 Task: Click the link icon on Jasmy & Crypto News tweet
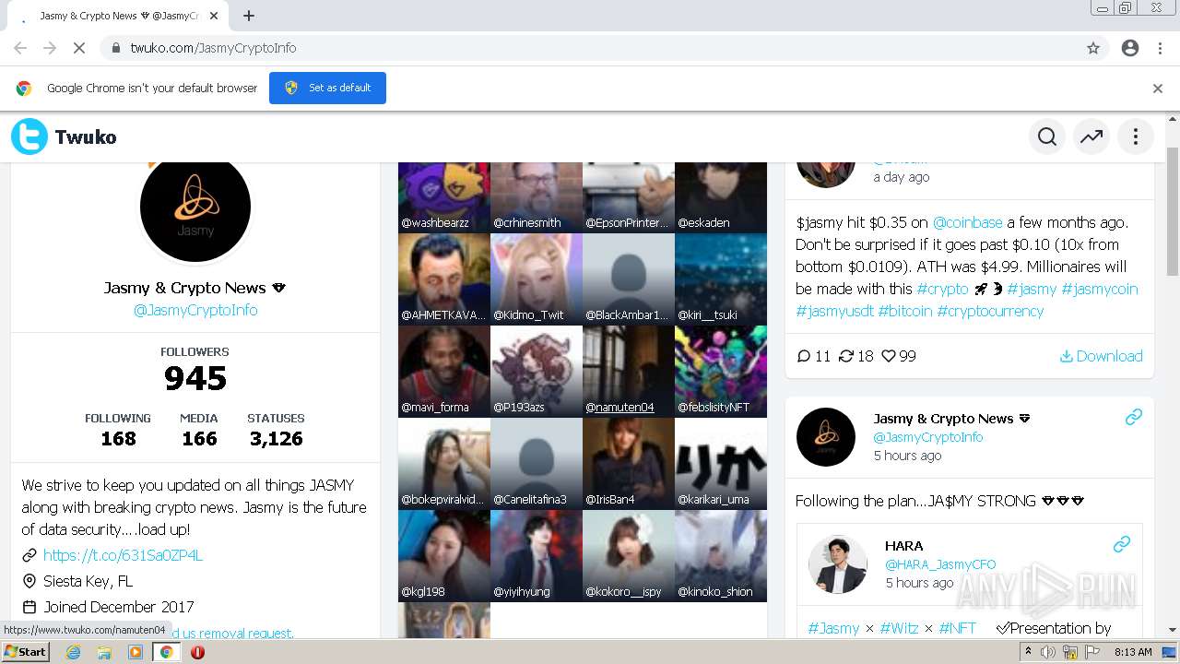[1134, 418]
